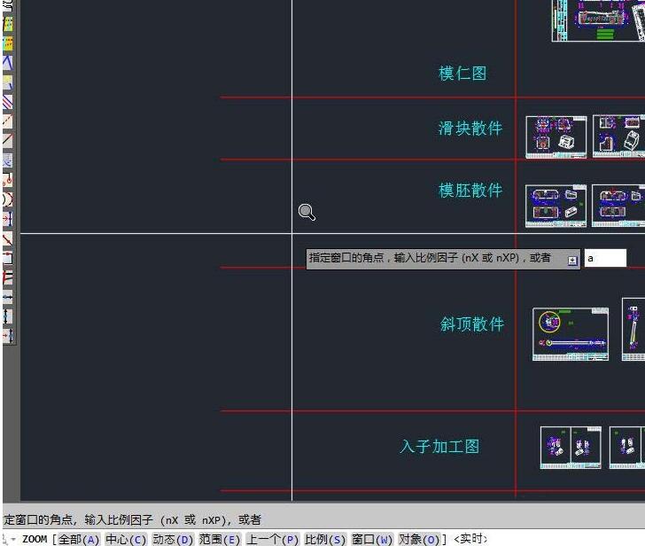
Task: Choose the 对象(O) zoom option
Action: coord(419,539)
